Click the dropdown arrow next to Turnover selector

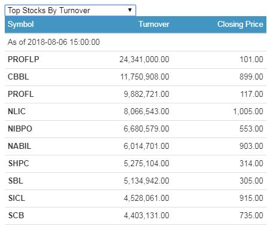point(130,10)
